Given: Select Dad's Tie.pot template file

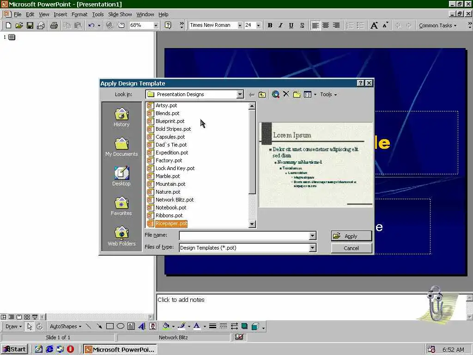Looking at the screenshot, I should (171, 145).
